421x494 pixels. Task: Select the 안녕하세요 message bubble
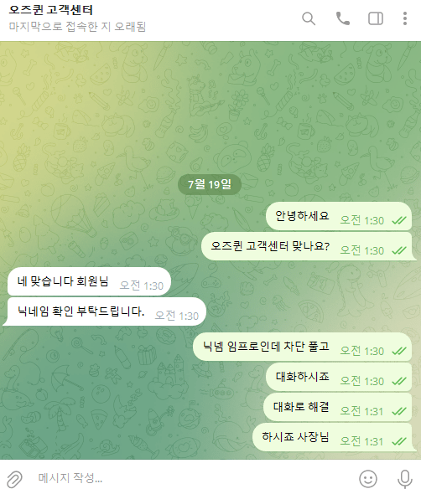pos(339,217)
